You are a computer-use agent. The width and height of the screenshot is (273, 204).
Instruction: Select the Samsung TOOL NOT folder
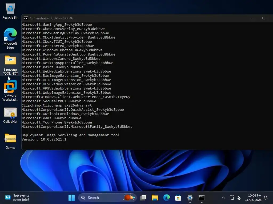click(10, 65)
